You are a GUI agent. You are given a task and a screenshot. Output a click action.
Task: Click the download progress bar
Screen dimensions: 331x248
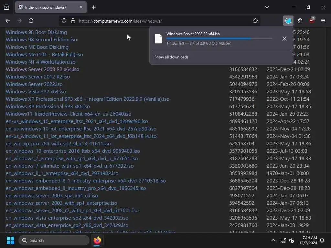[219, 38]
